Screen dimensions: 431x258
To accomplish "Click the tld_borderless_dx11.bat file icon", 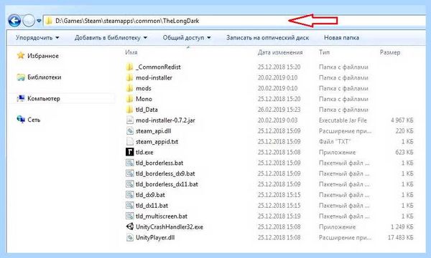I will pos(129,184).
